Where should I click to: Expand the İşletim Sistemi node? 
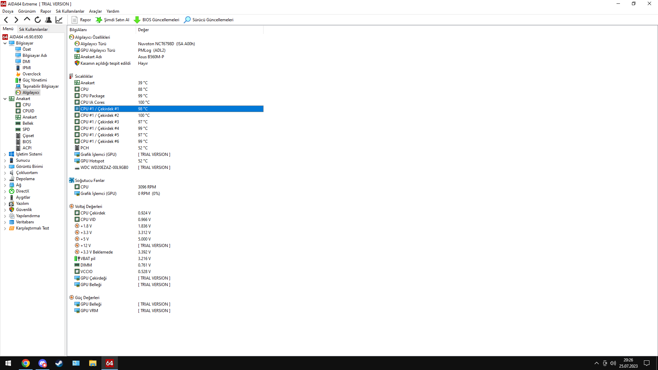tap(5, 154)
